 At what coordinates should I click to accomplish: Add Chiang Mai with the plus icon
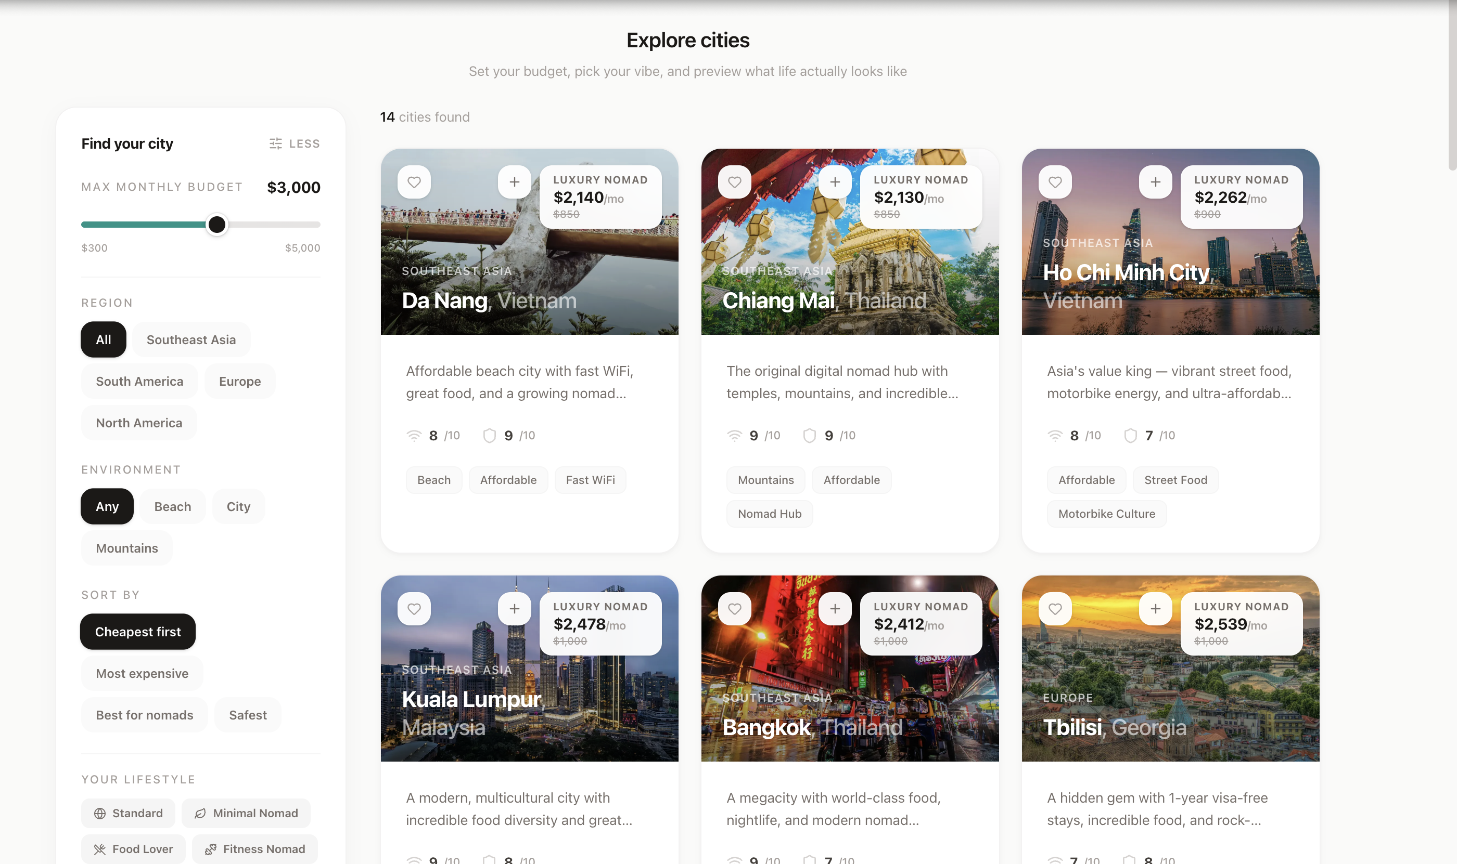pyautogui.click(x=835, y=182)
